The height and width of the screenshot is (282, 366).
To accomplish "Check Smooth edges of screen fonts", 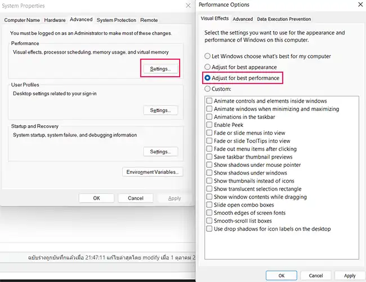I will point(209,213).
